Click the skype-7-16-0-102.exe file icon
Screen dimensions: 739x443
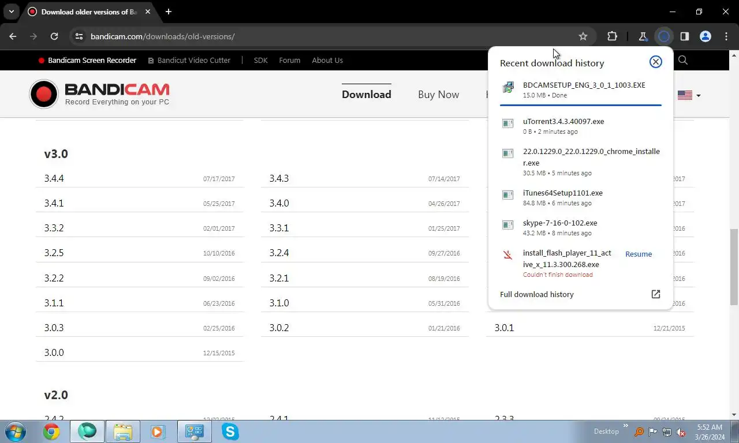pyautogui.click(x=507, y=225)
